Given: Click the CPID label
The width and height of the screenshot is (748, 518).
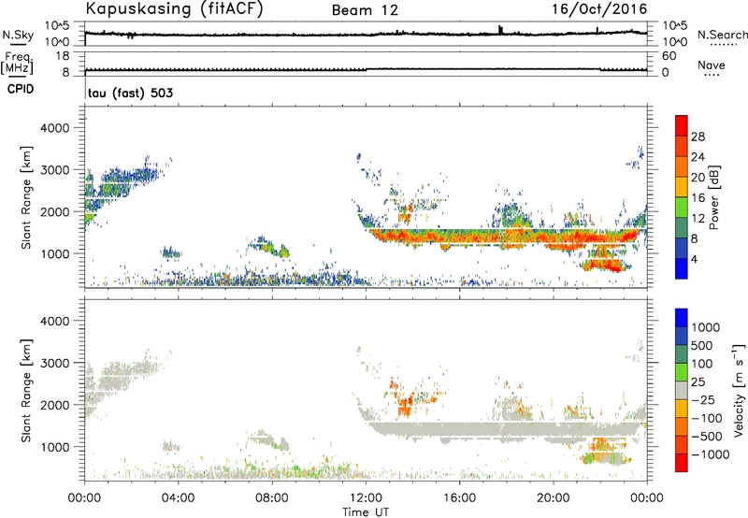Looking at the screenshot, I should [21, 89].
